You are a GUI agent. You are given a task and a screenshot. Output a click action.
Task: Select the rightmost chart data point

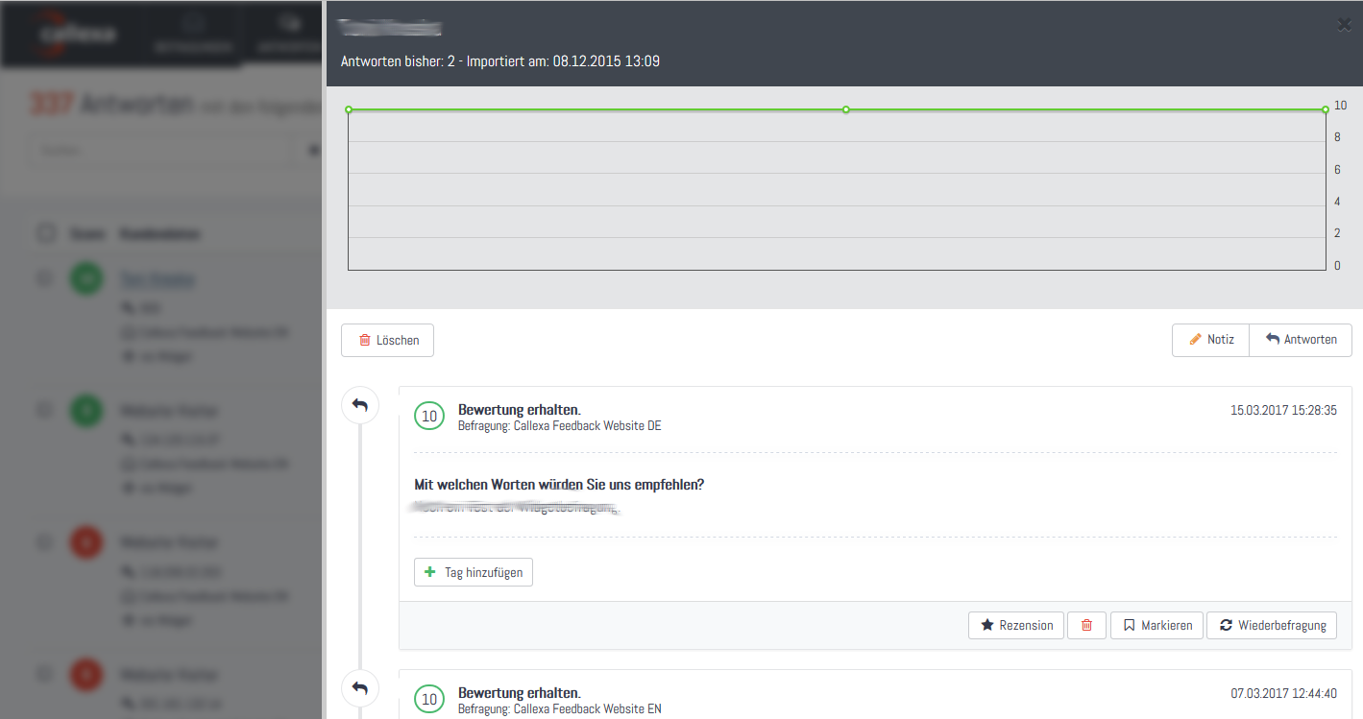coord(1325,109)
